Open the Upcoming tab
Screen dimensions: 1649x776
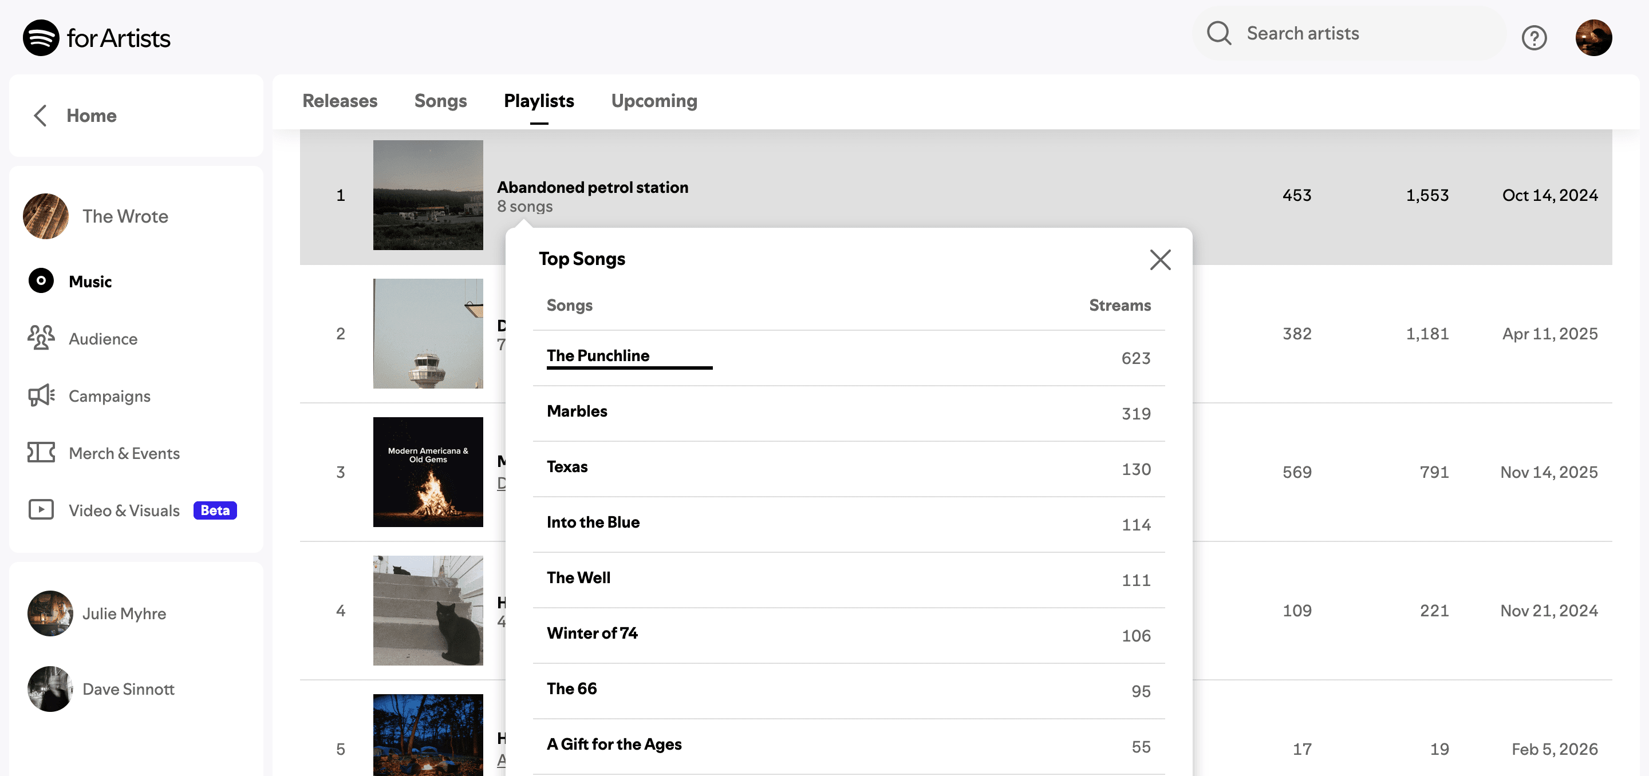pyautogui.click(x=653, y=101)
